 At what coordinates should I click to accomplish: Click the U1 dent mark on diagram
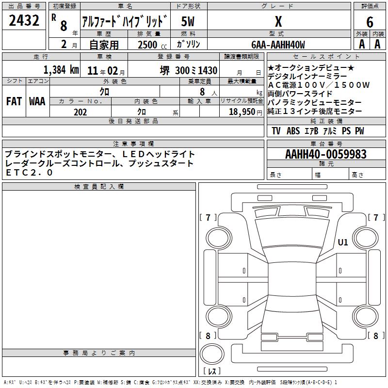(x=343, y=242)
